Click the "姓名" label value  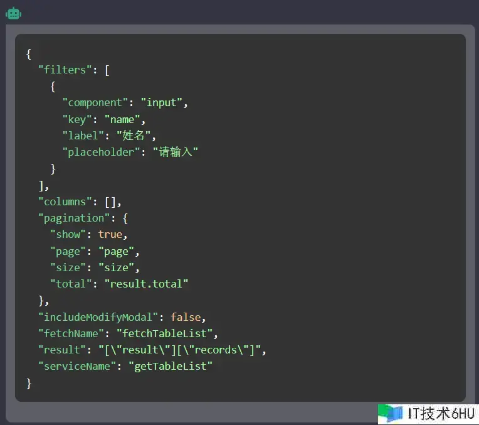click(x=134, y=136)
